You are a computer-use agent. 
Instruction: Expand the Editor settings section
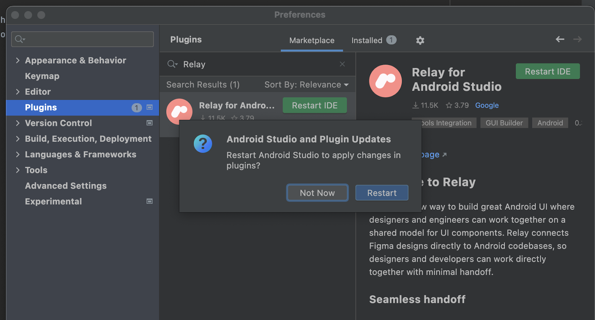(17, 91)
